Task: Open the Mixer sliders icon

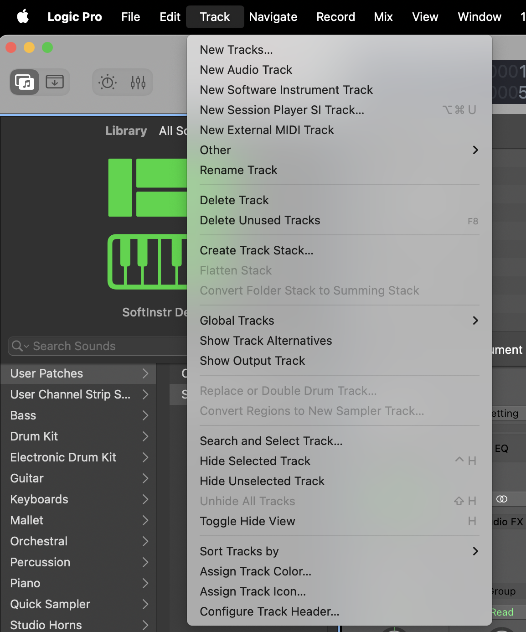Action: tap(138, 82)
